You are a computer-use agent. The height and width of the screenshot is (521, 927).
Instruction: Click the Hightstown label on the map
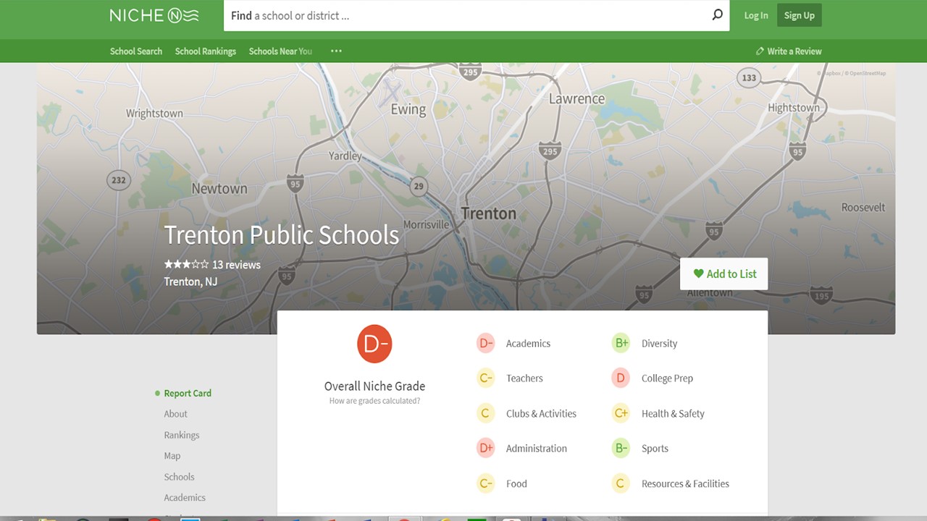pyautogui.click(x=794, y=108)
